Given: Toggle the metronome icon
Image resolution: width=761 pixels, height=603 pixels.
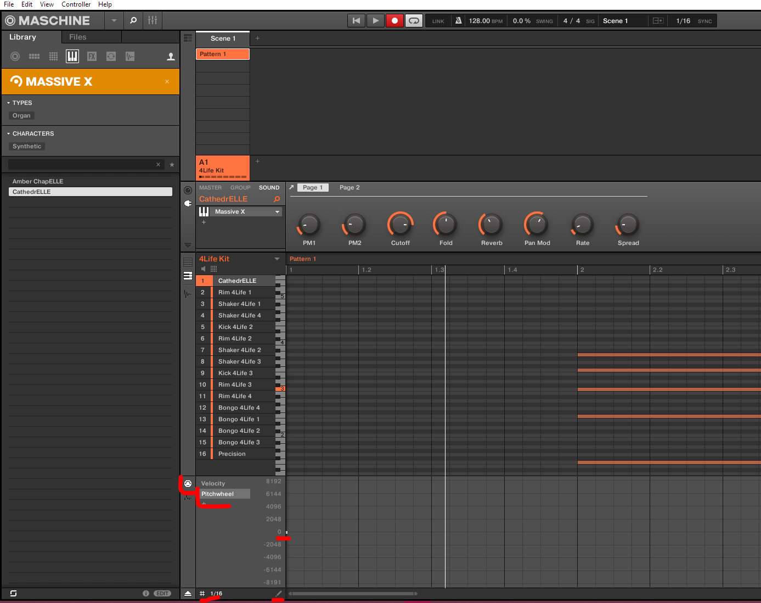Looking at the screenshot, I should click(458, 20).
